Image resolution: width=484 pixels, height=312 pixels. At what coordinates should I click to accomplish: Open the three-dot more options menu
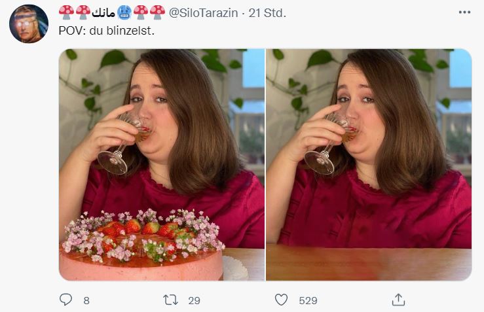pyautogui.click(x=464, y=12)
